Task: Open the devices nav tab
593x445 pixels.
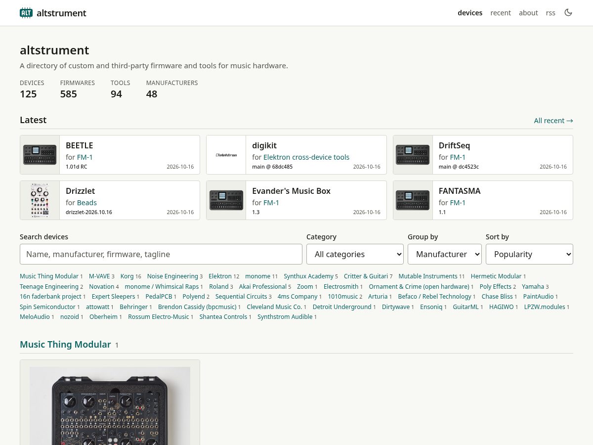Action: click(470, 13)
